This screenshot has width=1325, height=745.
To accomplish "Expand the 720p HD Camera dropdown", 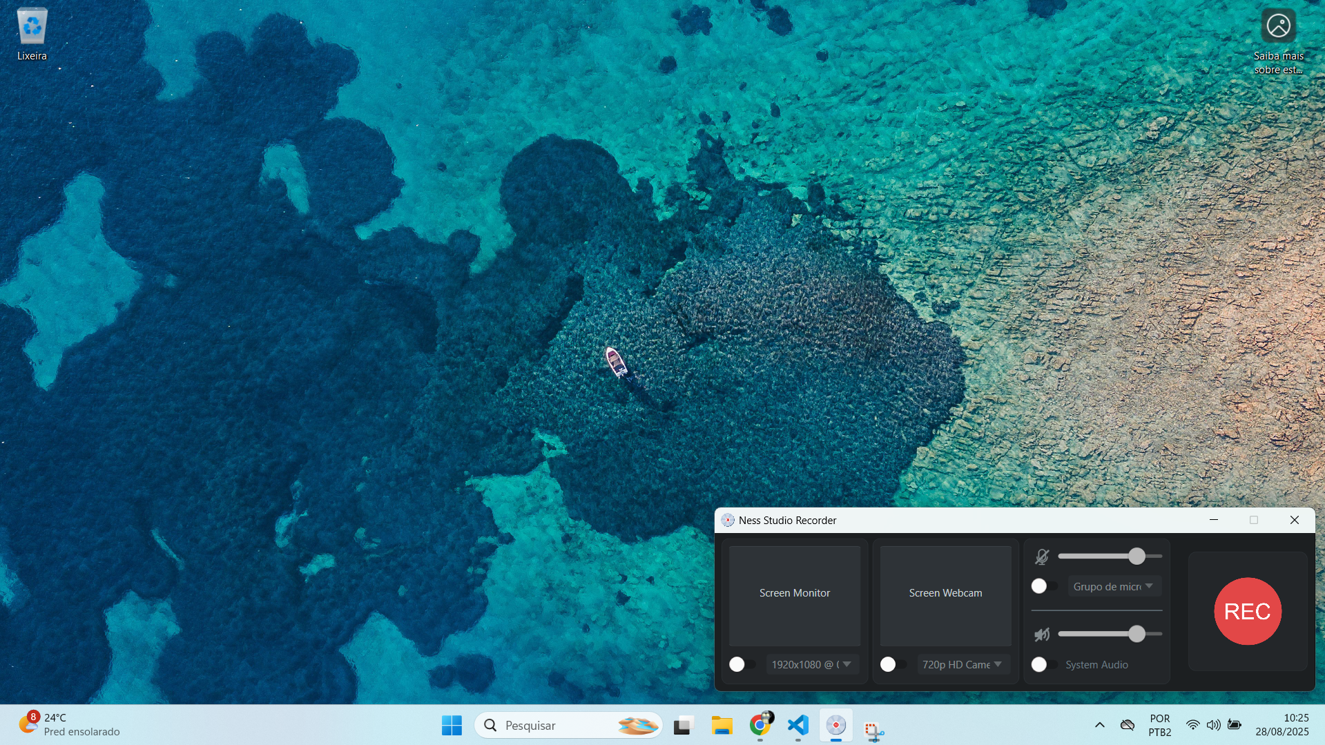I will point(963,664).
